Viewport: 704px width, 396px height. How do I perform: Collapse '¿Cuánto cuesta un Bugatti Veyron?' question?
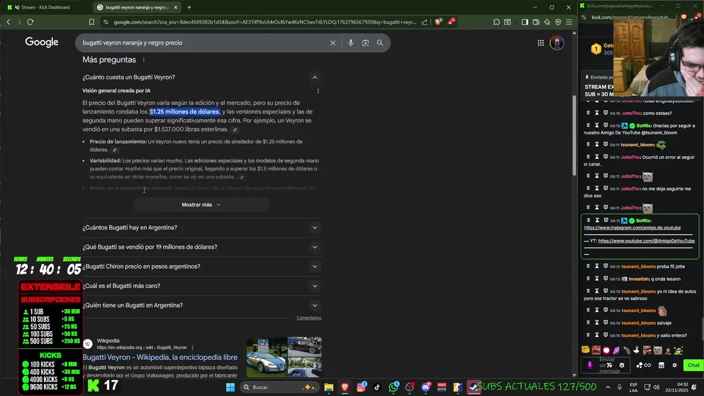tap(315, 77)
